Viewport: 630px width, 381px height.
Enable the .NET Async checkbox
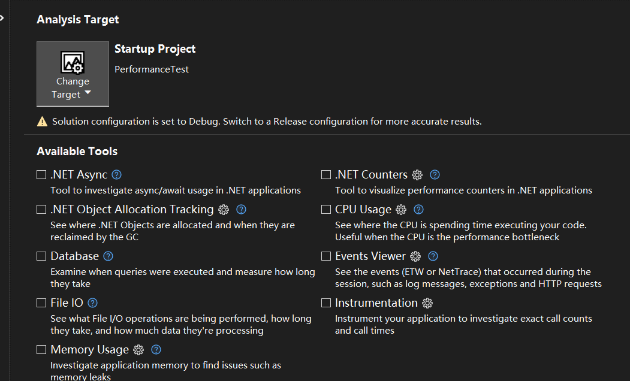click(x=41, y=175)
